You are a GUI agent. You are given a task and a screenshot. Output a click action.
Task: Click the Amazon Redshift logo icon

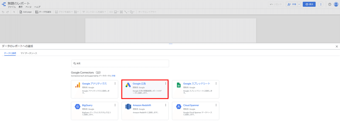pos(128,107)
